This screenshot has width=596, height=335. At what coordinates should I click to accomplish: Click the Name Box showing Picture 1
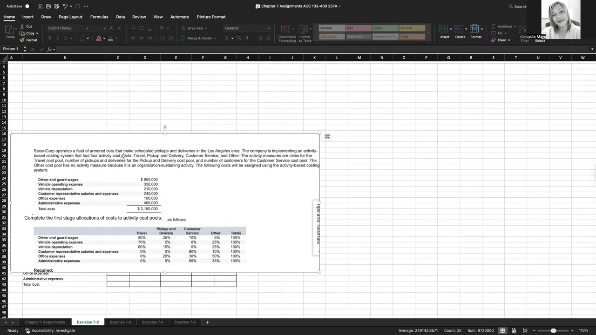11,49
